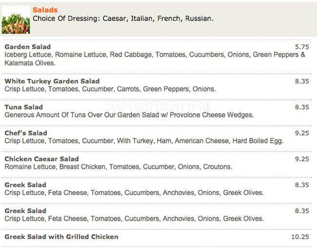317x248 pixels.
Task: Select the Tuna Salad item name
Action: tap(24, 107)
